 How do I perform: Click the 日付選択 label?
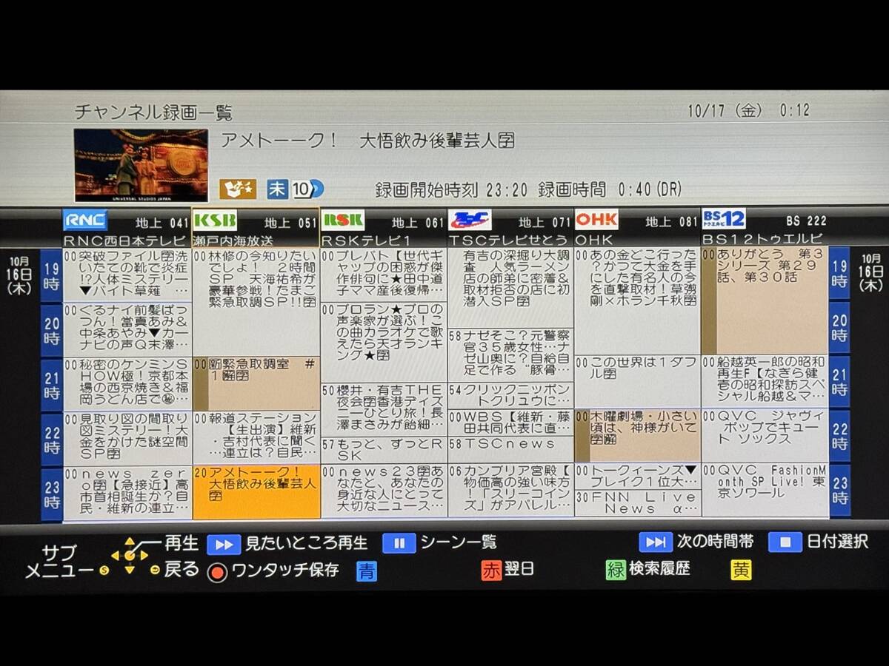(x=836, y=542)
